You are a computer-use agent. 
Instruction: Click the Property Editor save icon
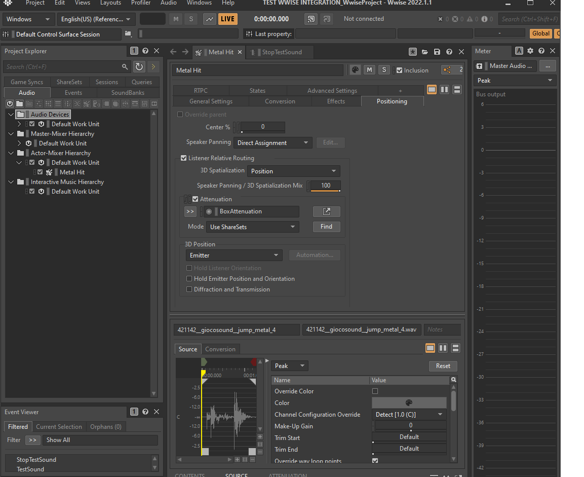[437, 52]
